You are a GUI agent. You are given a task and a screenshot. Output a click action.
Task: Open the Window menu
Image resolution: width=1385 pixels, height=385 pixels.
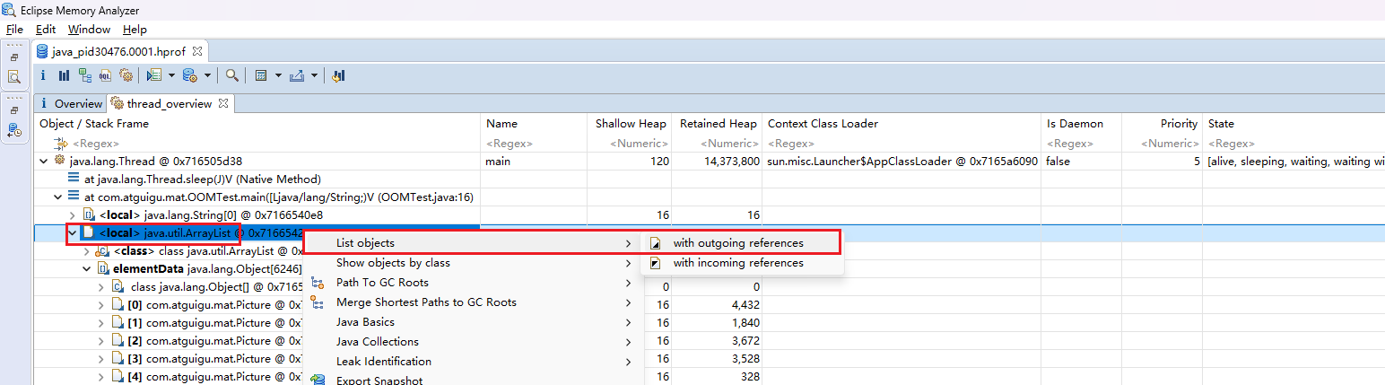point(89,30)
